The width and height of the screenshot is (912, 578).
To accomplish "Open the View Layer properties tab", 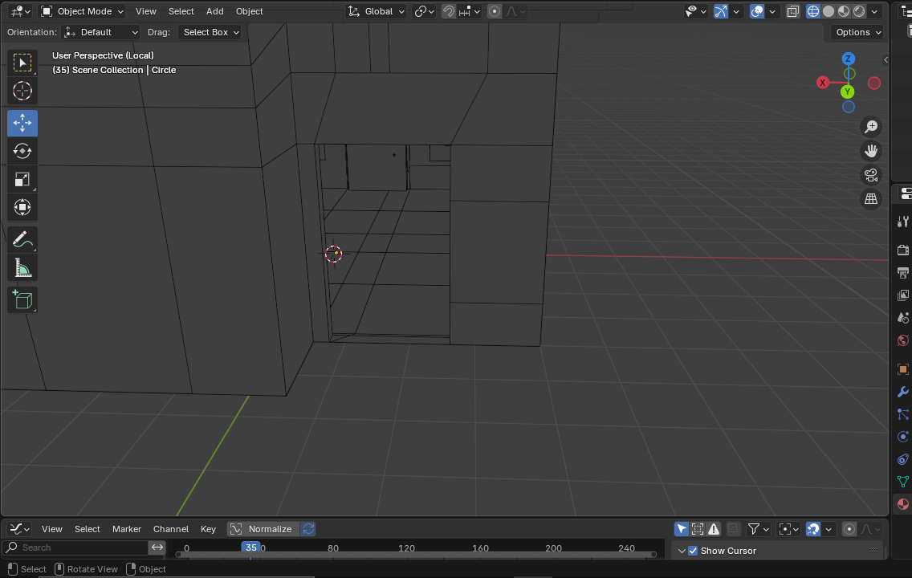I will 902,295.
